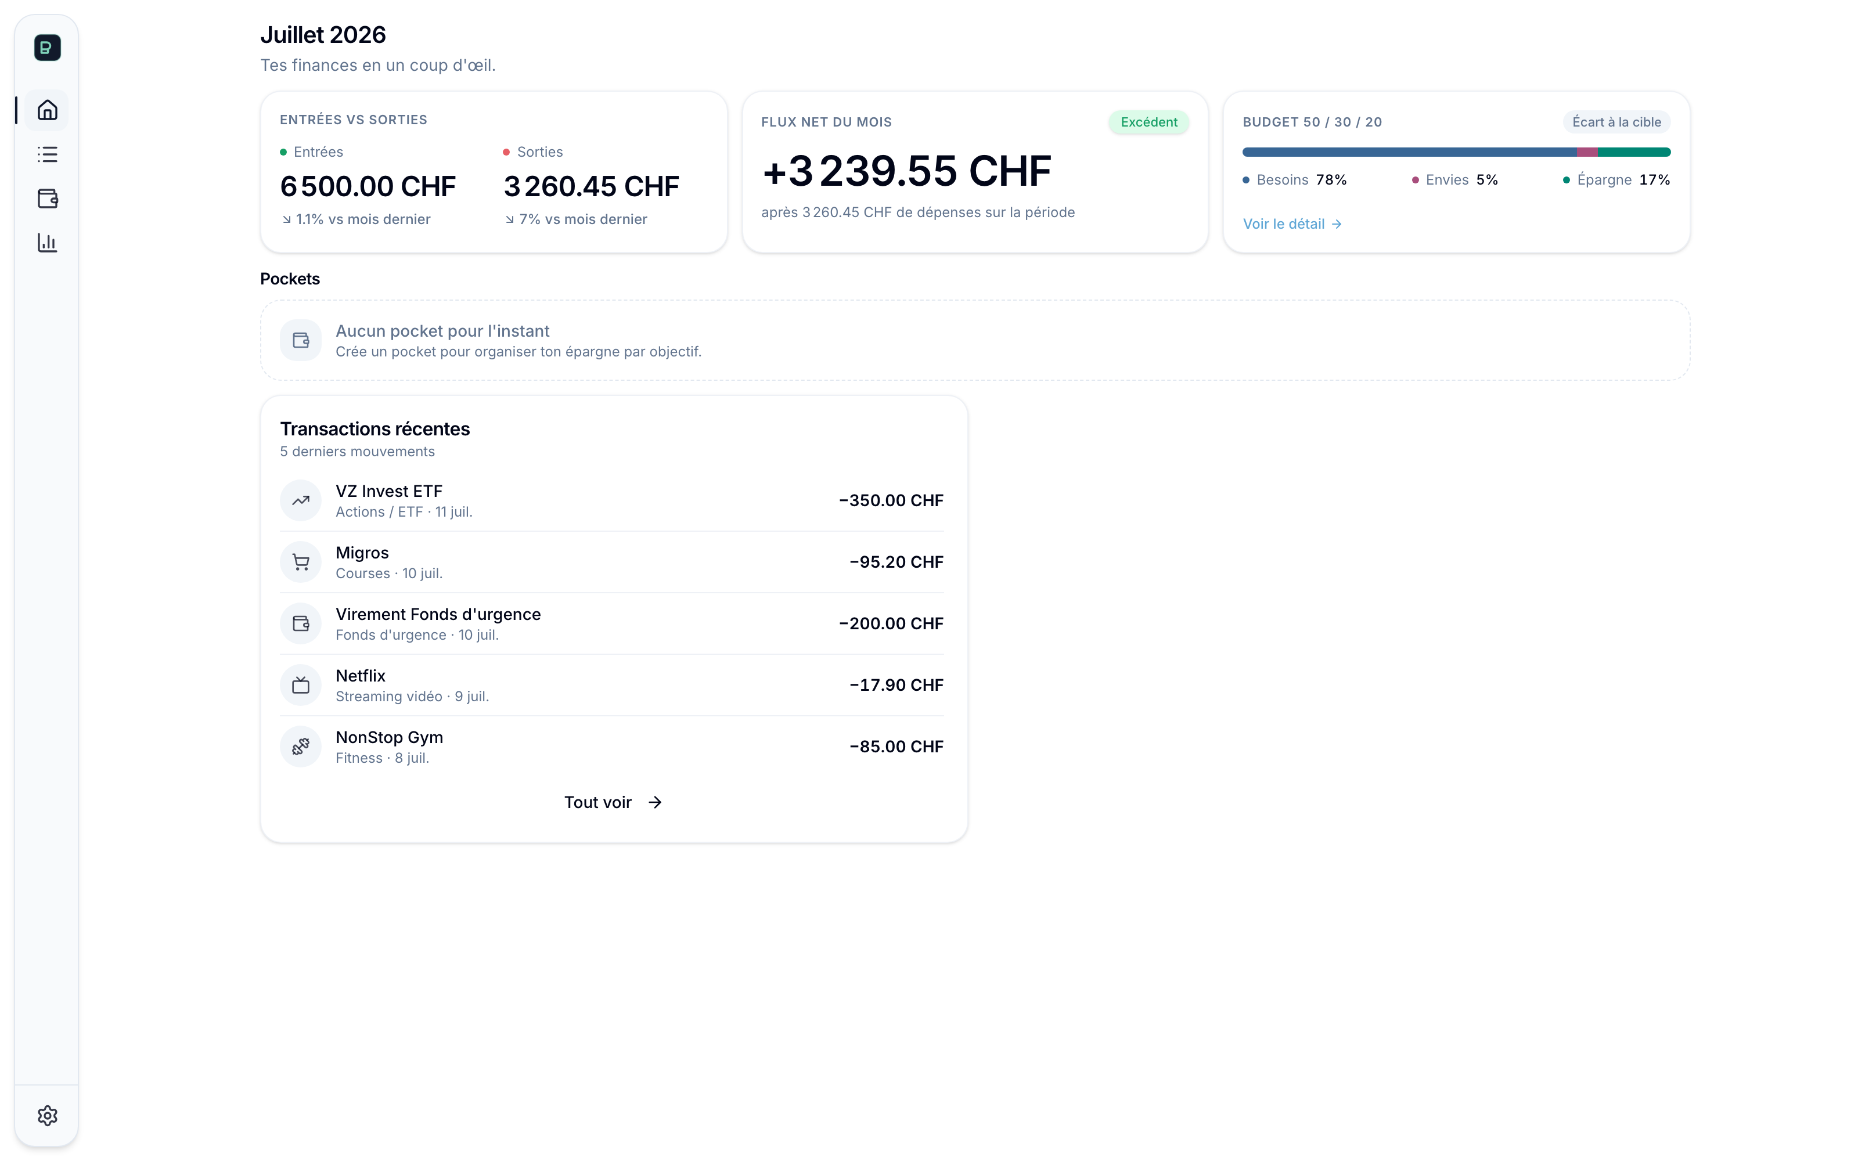Select the Virement Fonds d'urgence transaction
Viewport: 1858px width, 1161px height.
[612, 623]
